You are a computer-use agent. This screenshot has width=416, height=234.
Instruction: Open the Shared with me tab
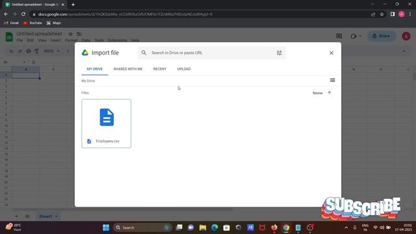128,69
